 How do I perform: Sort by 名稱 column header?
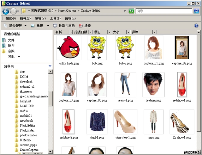click(x=62, y=32)
